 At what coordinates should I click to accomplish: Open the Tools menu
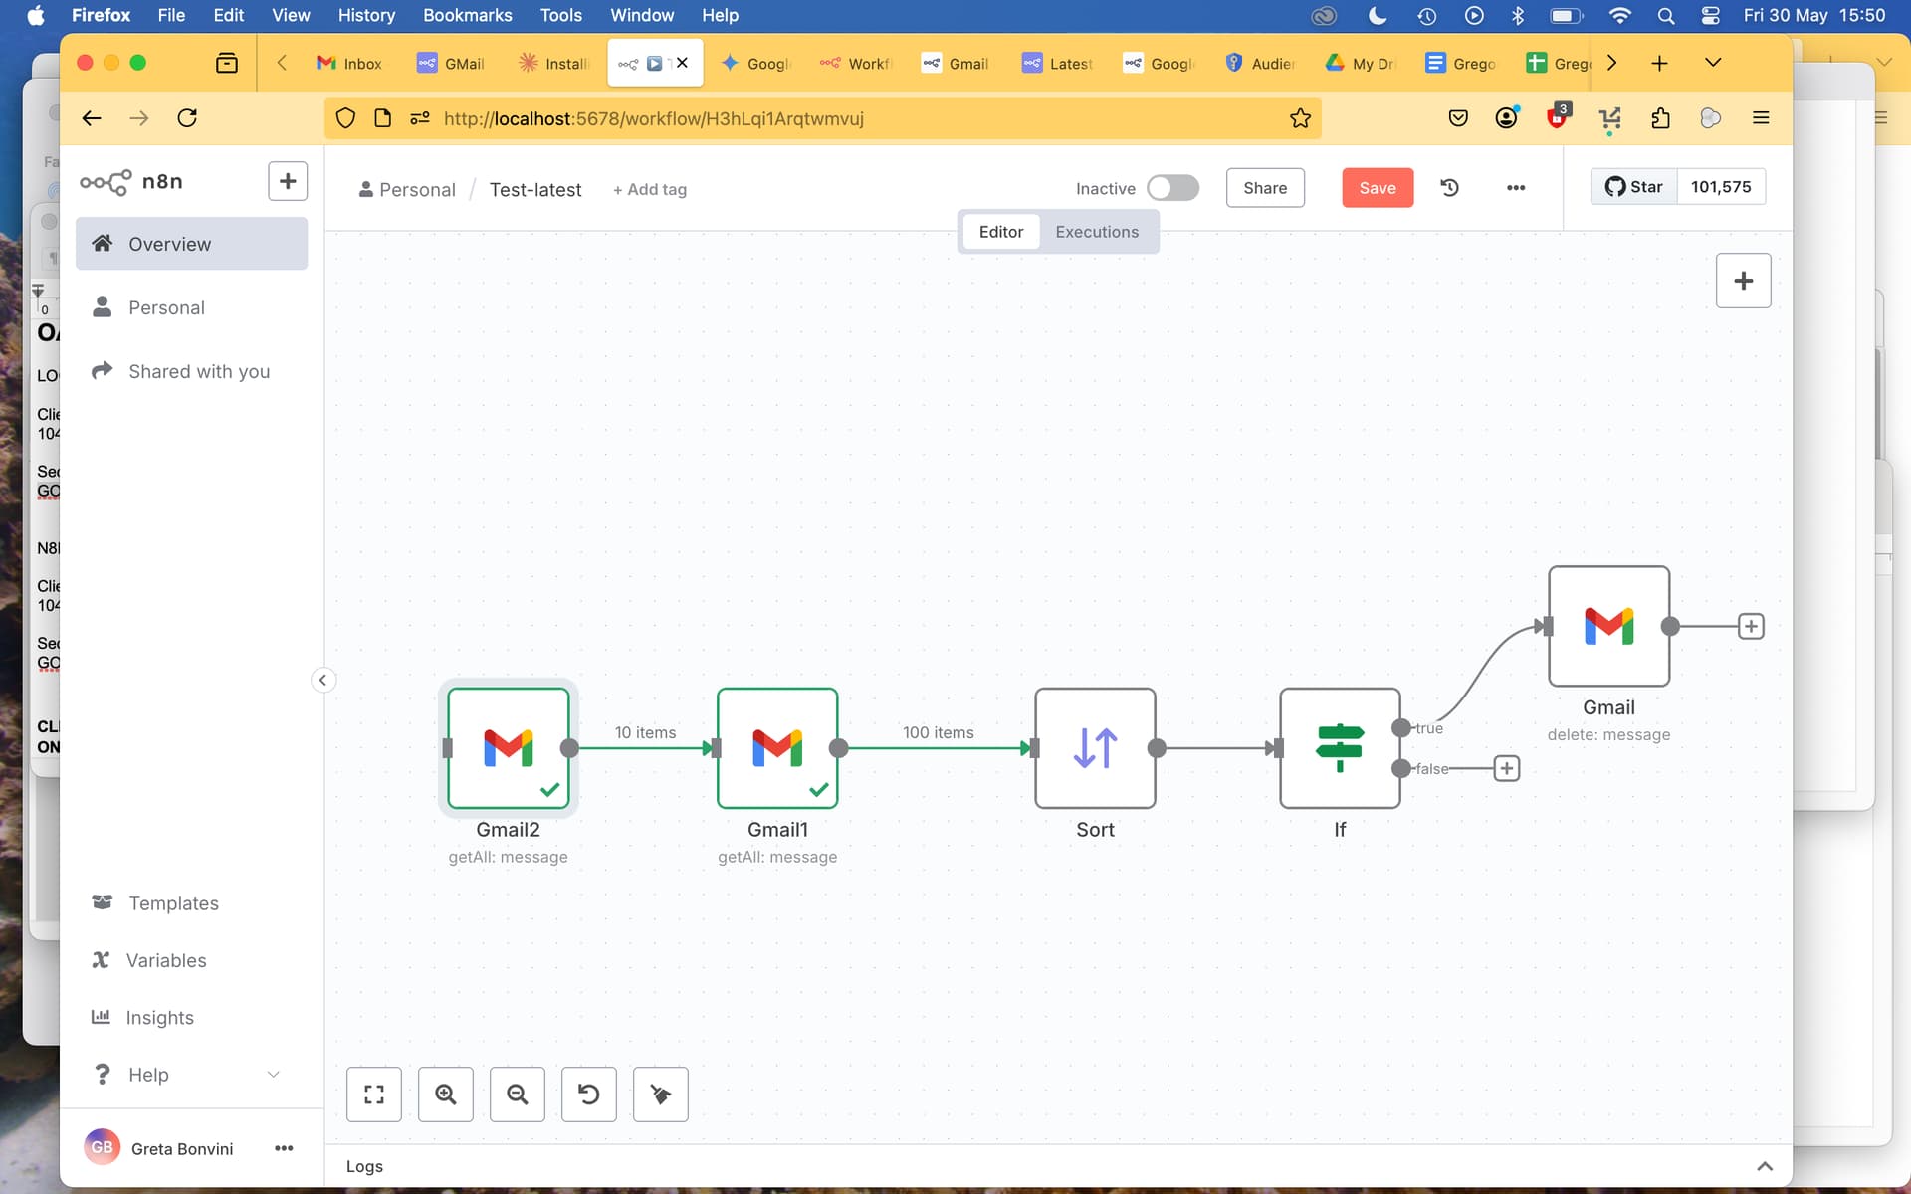560,15
